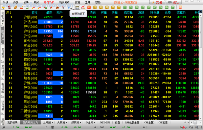Select the 5-minute period icon
This screenshot has height=130, width=203.
[x=137, y=7]
